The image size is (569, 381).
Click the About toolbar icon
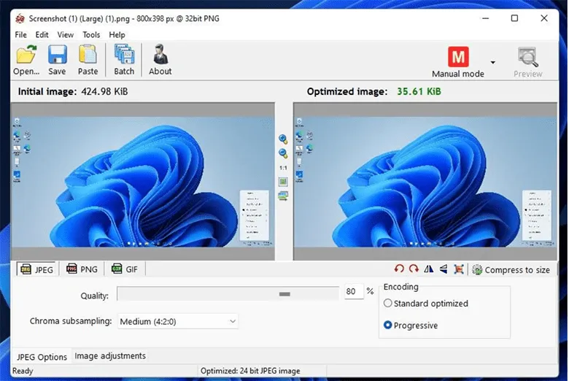point(160,59)
